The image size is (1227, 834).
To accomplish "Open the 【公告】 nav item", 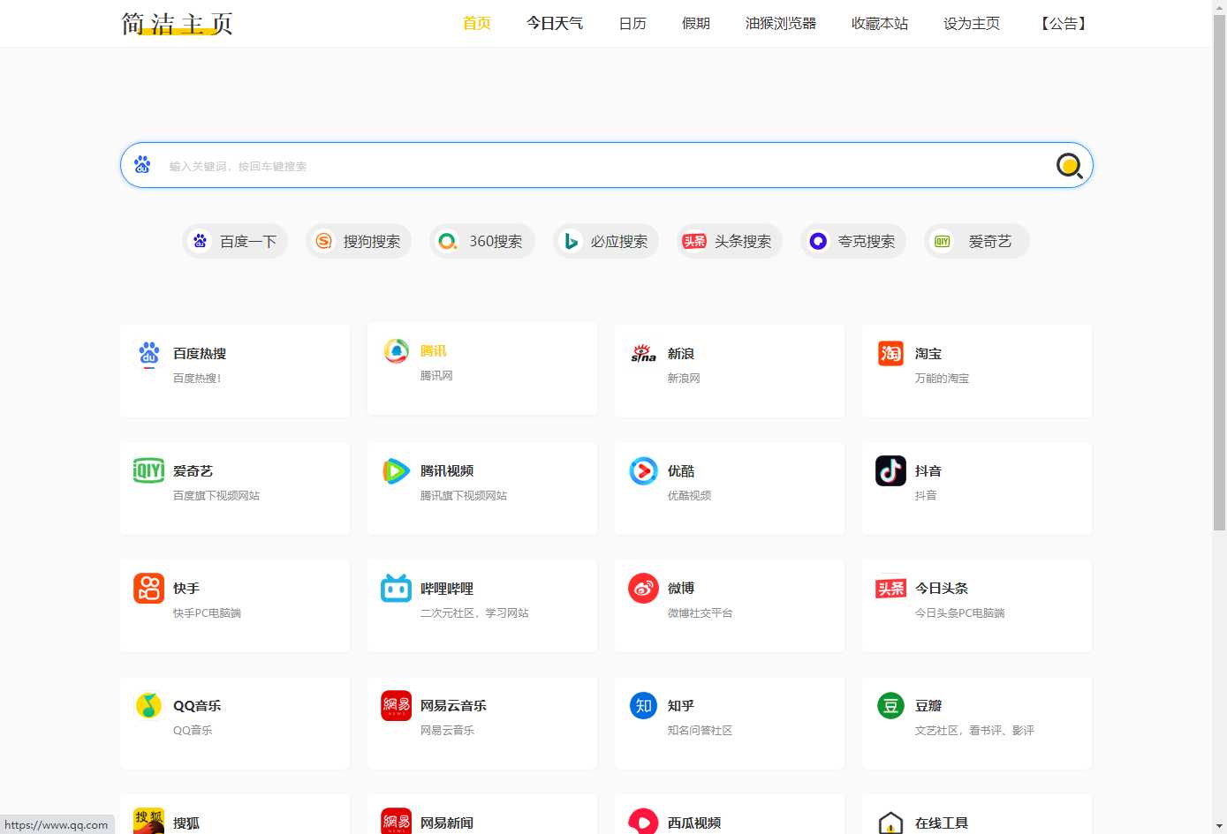I will click(1064, 23).
